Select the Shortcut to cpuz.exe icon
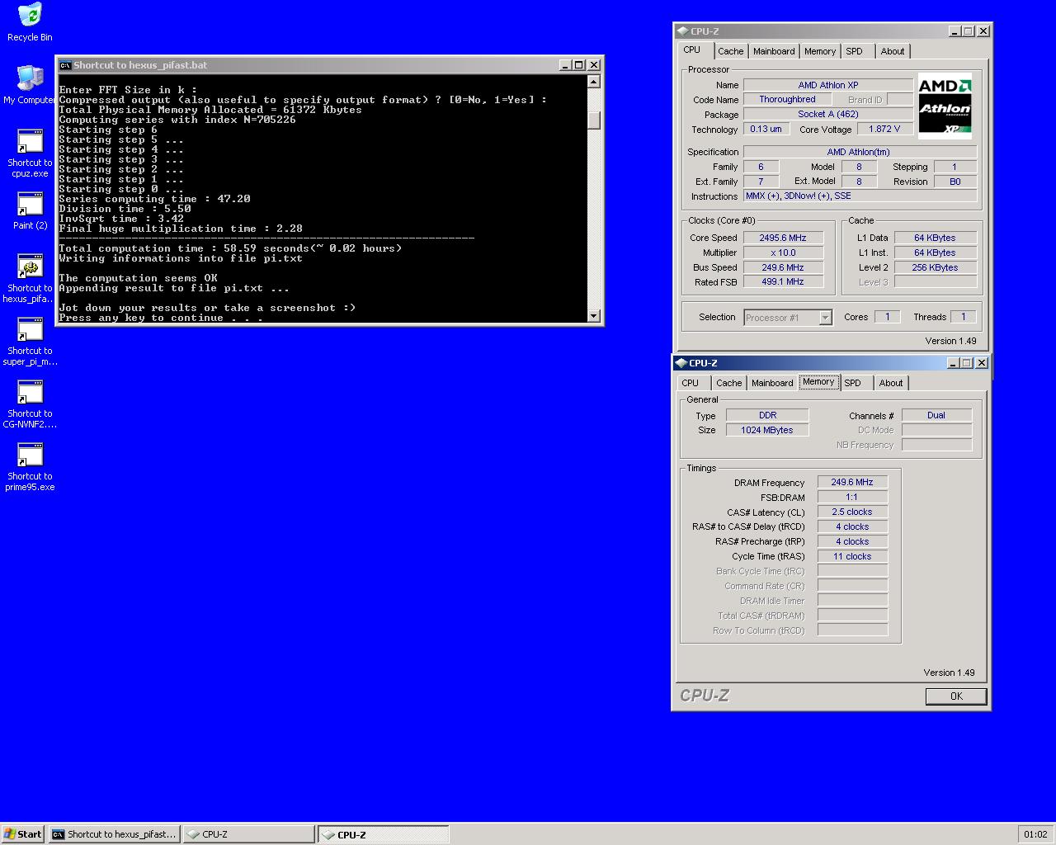Image resolution: width=1056 pixels, height=845 pixels. [30, 153]
